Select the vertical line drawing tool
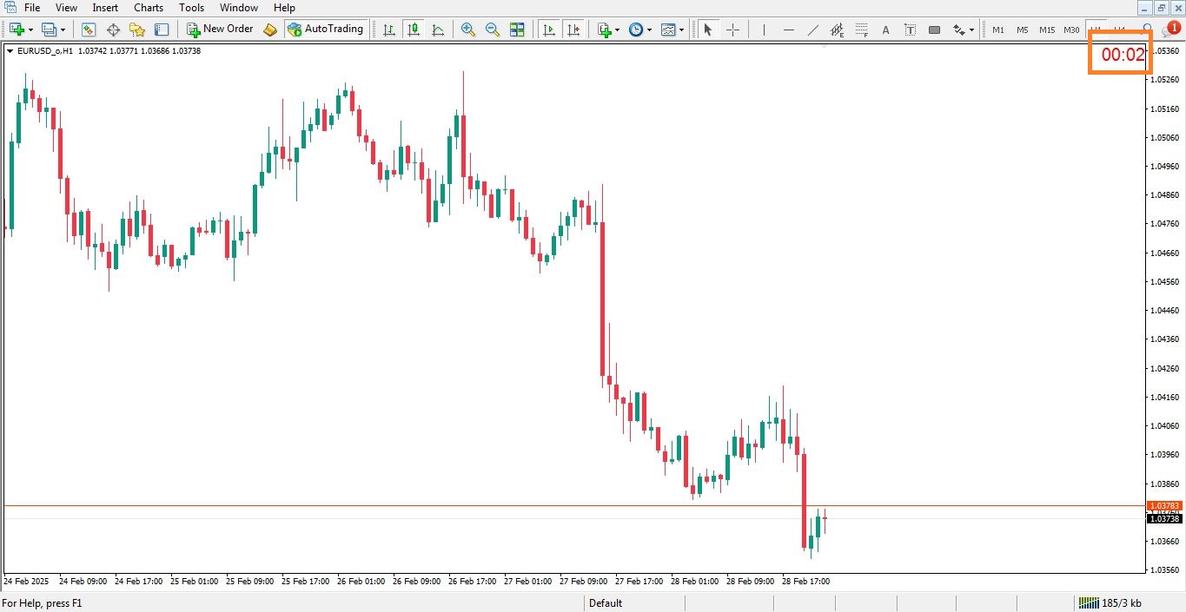The height and width of the screenshot is (612, 1186). 764,30
